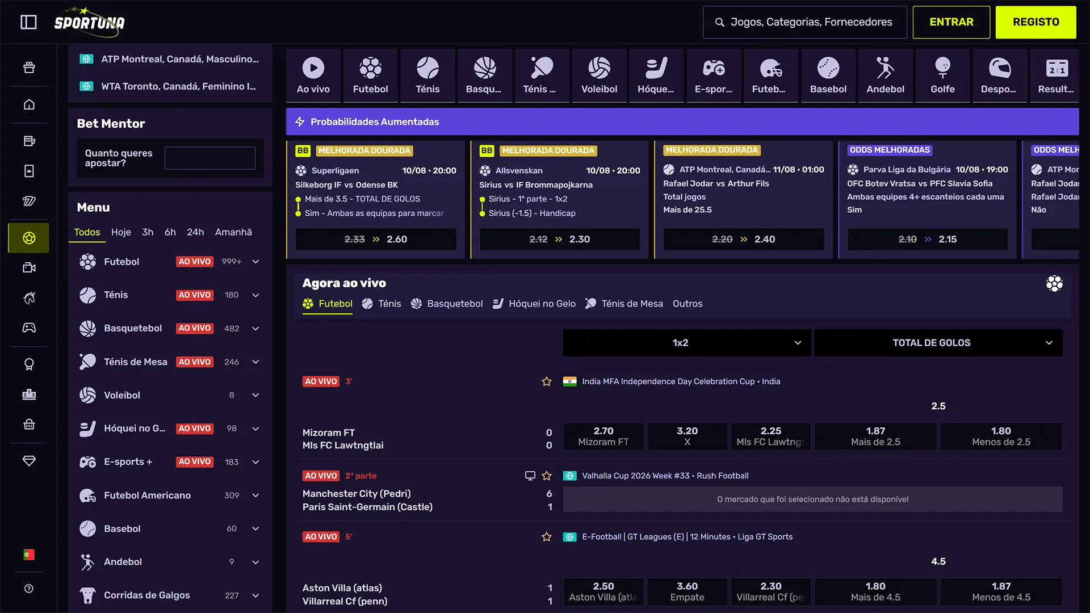Favorite the Manchester City match star

547,476
